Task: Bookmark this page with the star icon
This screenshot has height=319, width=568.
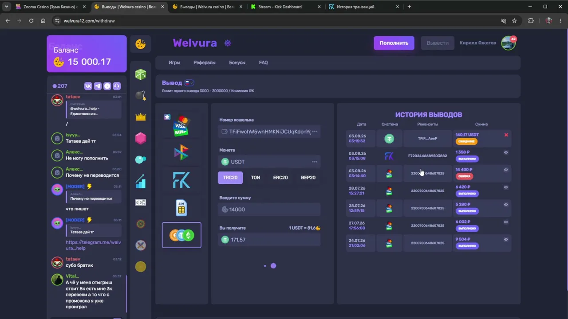Action: coord(514,21)
